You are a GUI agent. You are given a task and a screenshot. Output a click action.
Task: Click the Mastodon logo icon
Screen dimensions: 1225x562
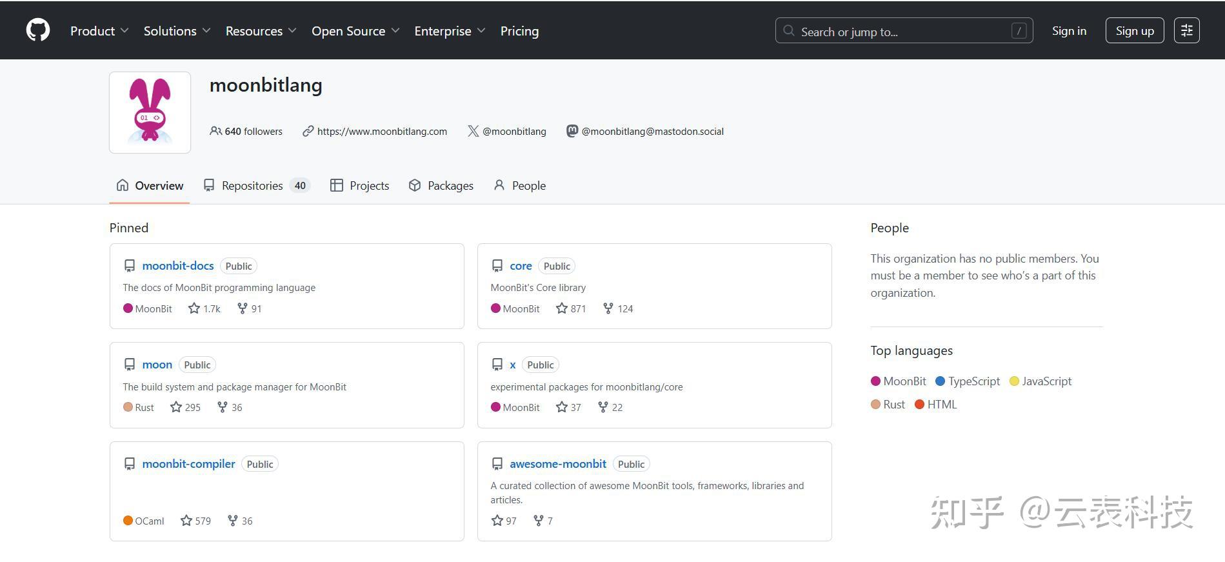572,131
